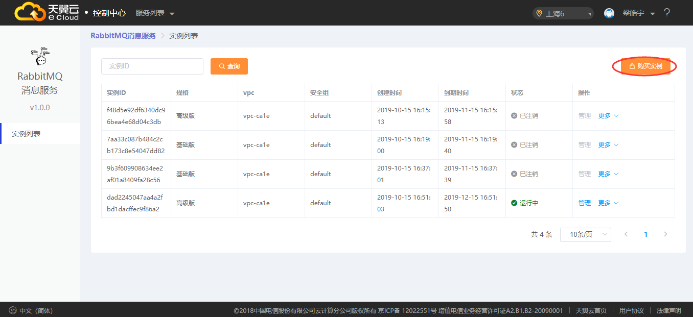693x317 pixels.
Task: Expand the 上海6 region selector
Action: click(x=563, y=13)
